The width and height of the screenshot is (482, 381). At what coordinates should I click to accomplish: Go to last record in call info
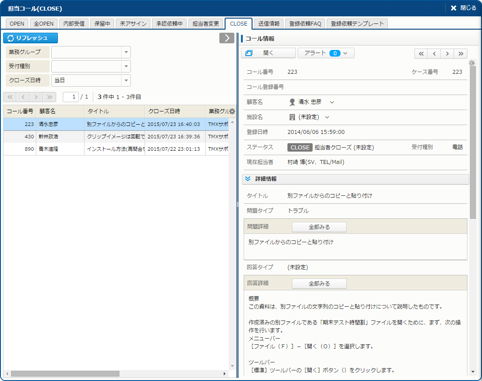click(461, 53)
